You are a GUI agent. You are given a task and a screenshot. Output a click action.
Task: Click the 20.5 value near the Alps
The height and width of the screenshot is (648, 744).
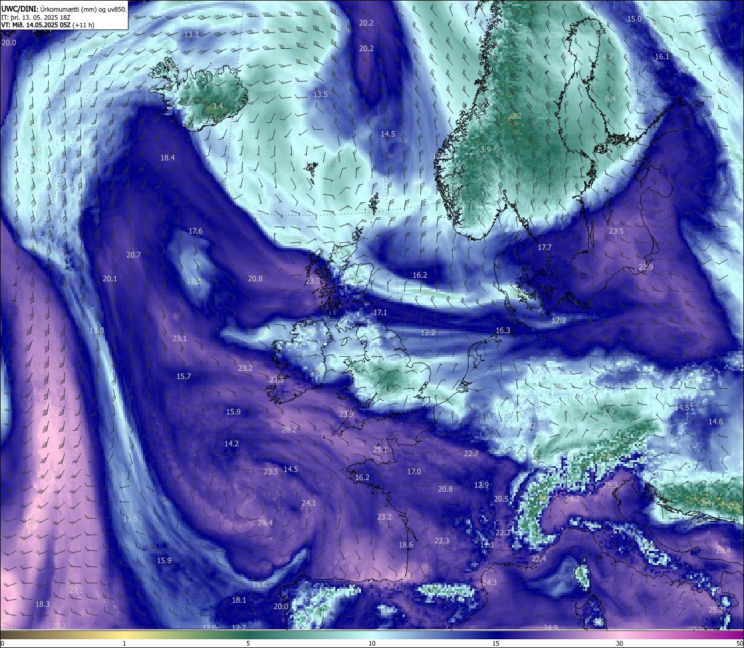pos(501,499)
